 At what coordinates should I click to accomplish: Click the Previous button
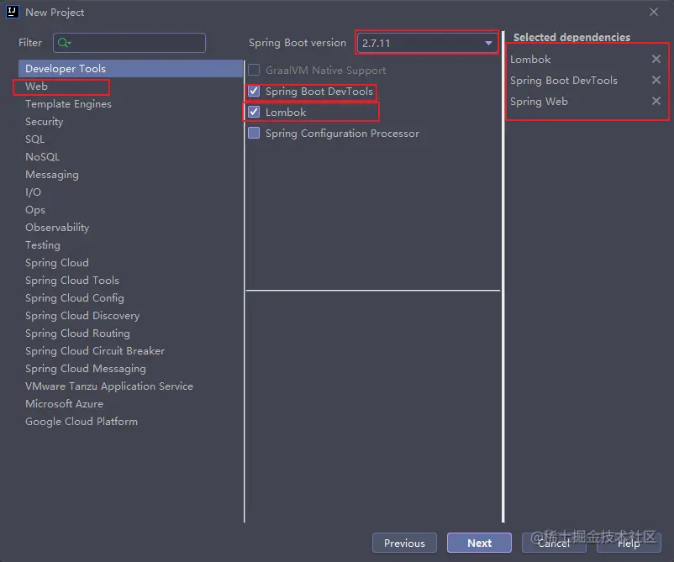pyautogui.click(x=404, y=543)
